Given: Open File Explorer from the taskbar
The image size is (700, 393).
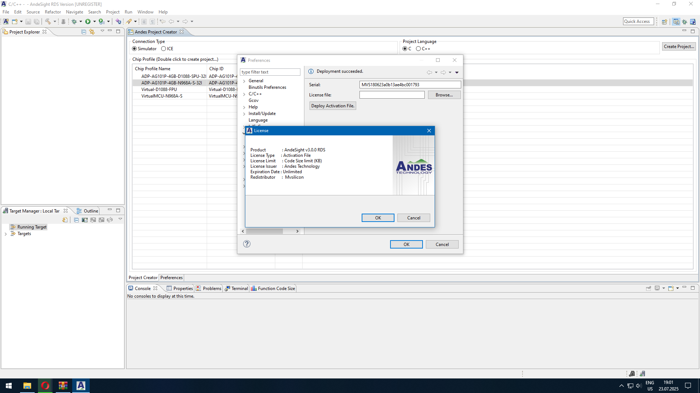Looking at the screenshot, I should (x=27, y=386).
